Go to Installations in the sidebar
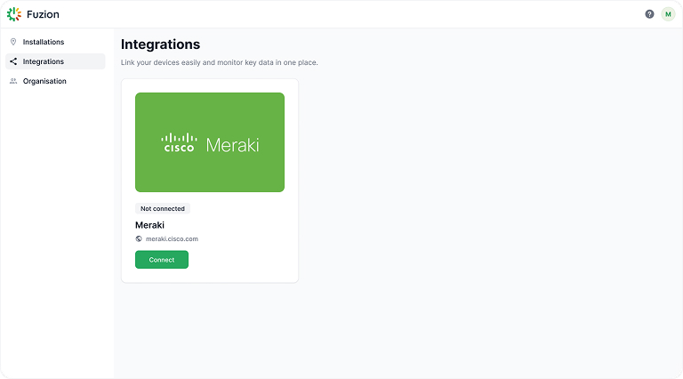 (44, 42)
